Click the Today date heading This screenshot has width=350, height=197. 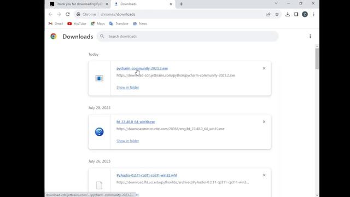click(x=94, y=54)
